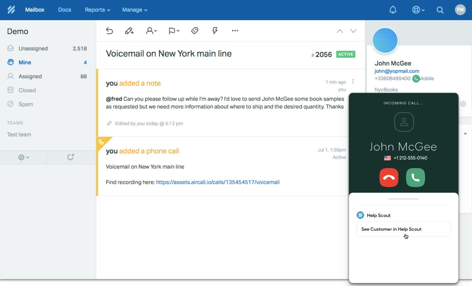Open notifications bell

point(393,10)
